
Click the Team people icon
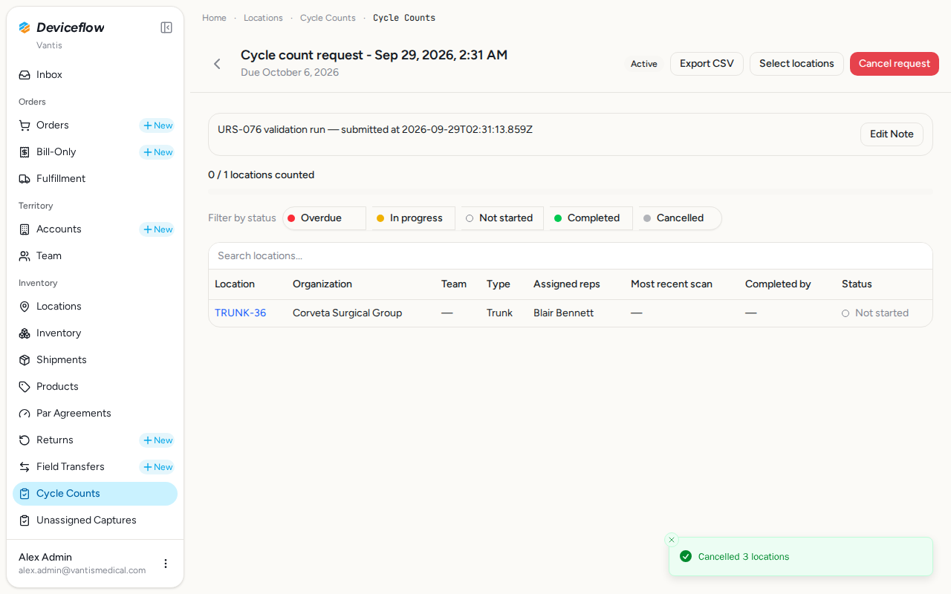point(25,256)
